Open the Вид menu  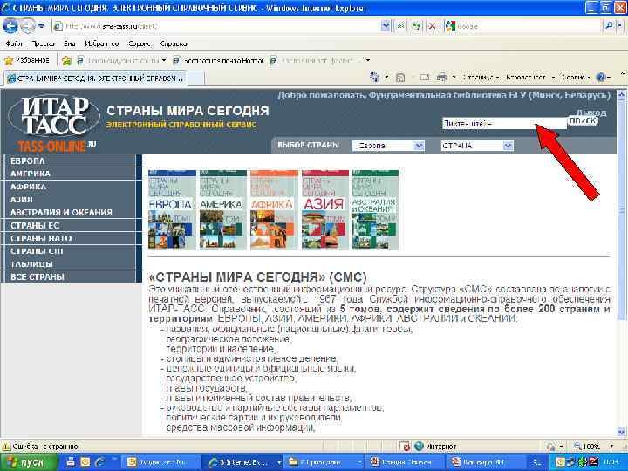[x=69, y=44]
